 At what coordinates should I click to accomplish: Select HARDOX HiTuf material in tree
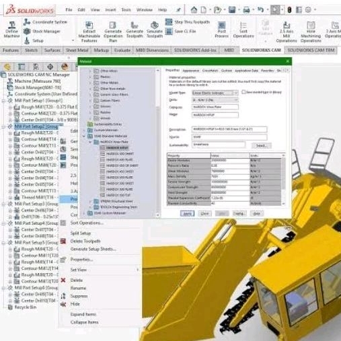(117, 148)
